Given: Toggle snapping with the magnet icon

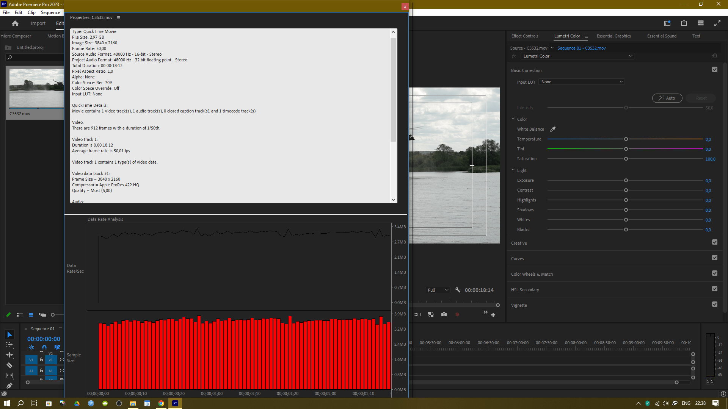Looking at the screenshot, I should tap(44, 347).
